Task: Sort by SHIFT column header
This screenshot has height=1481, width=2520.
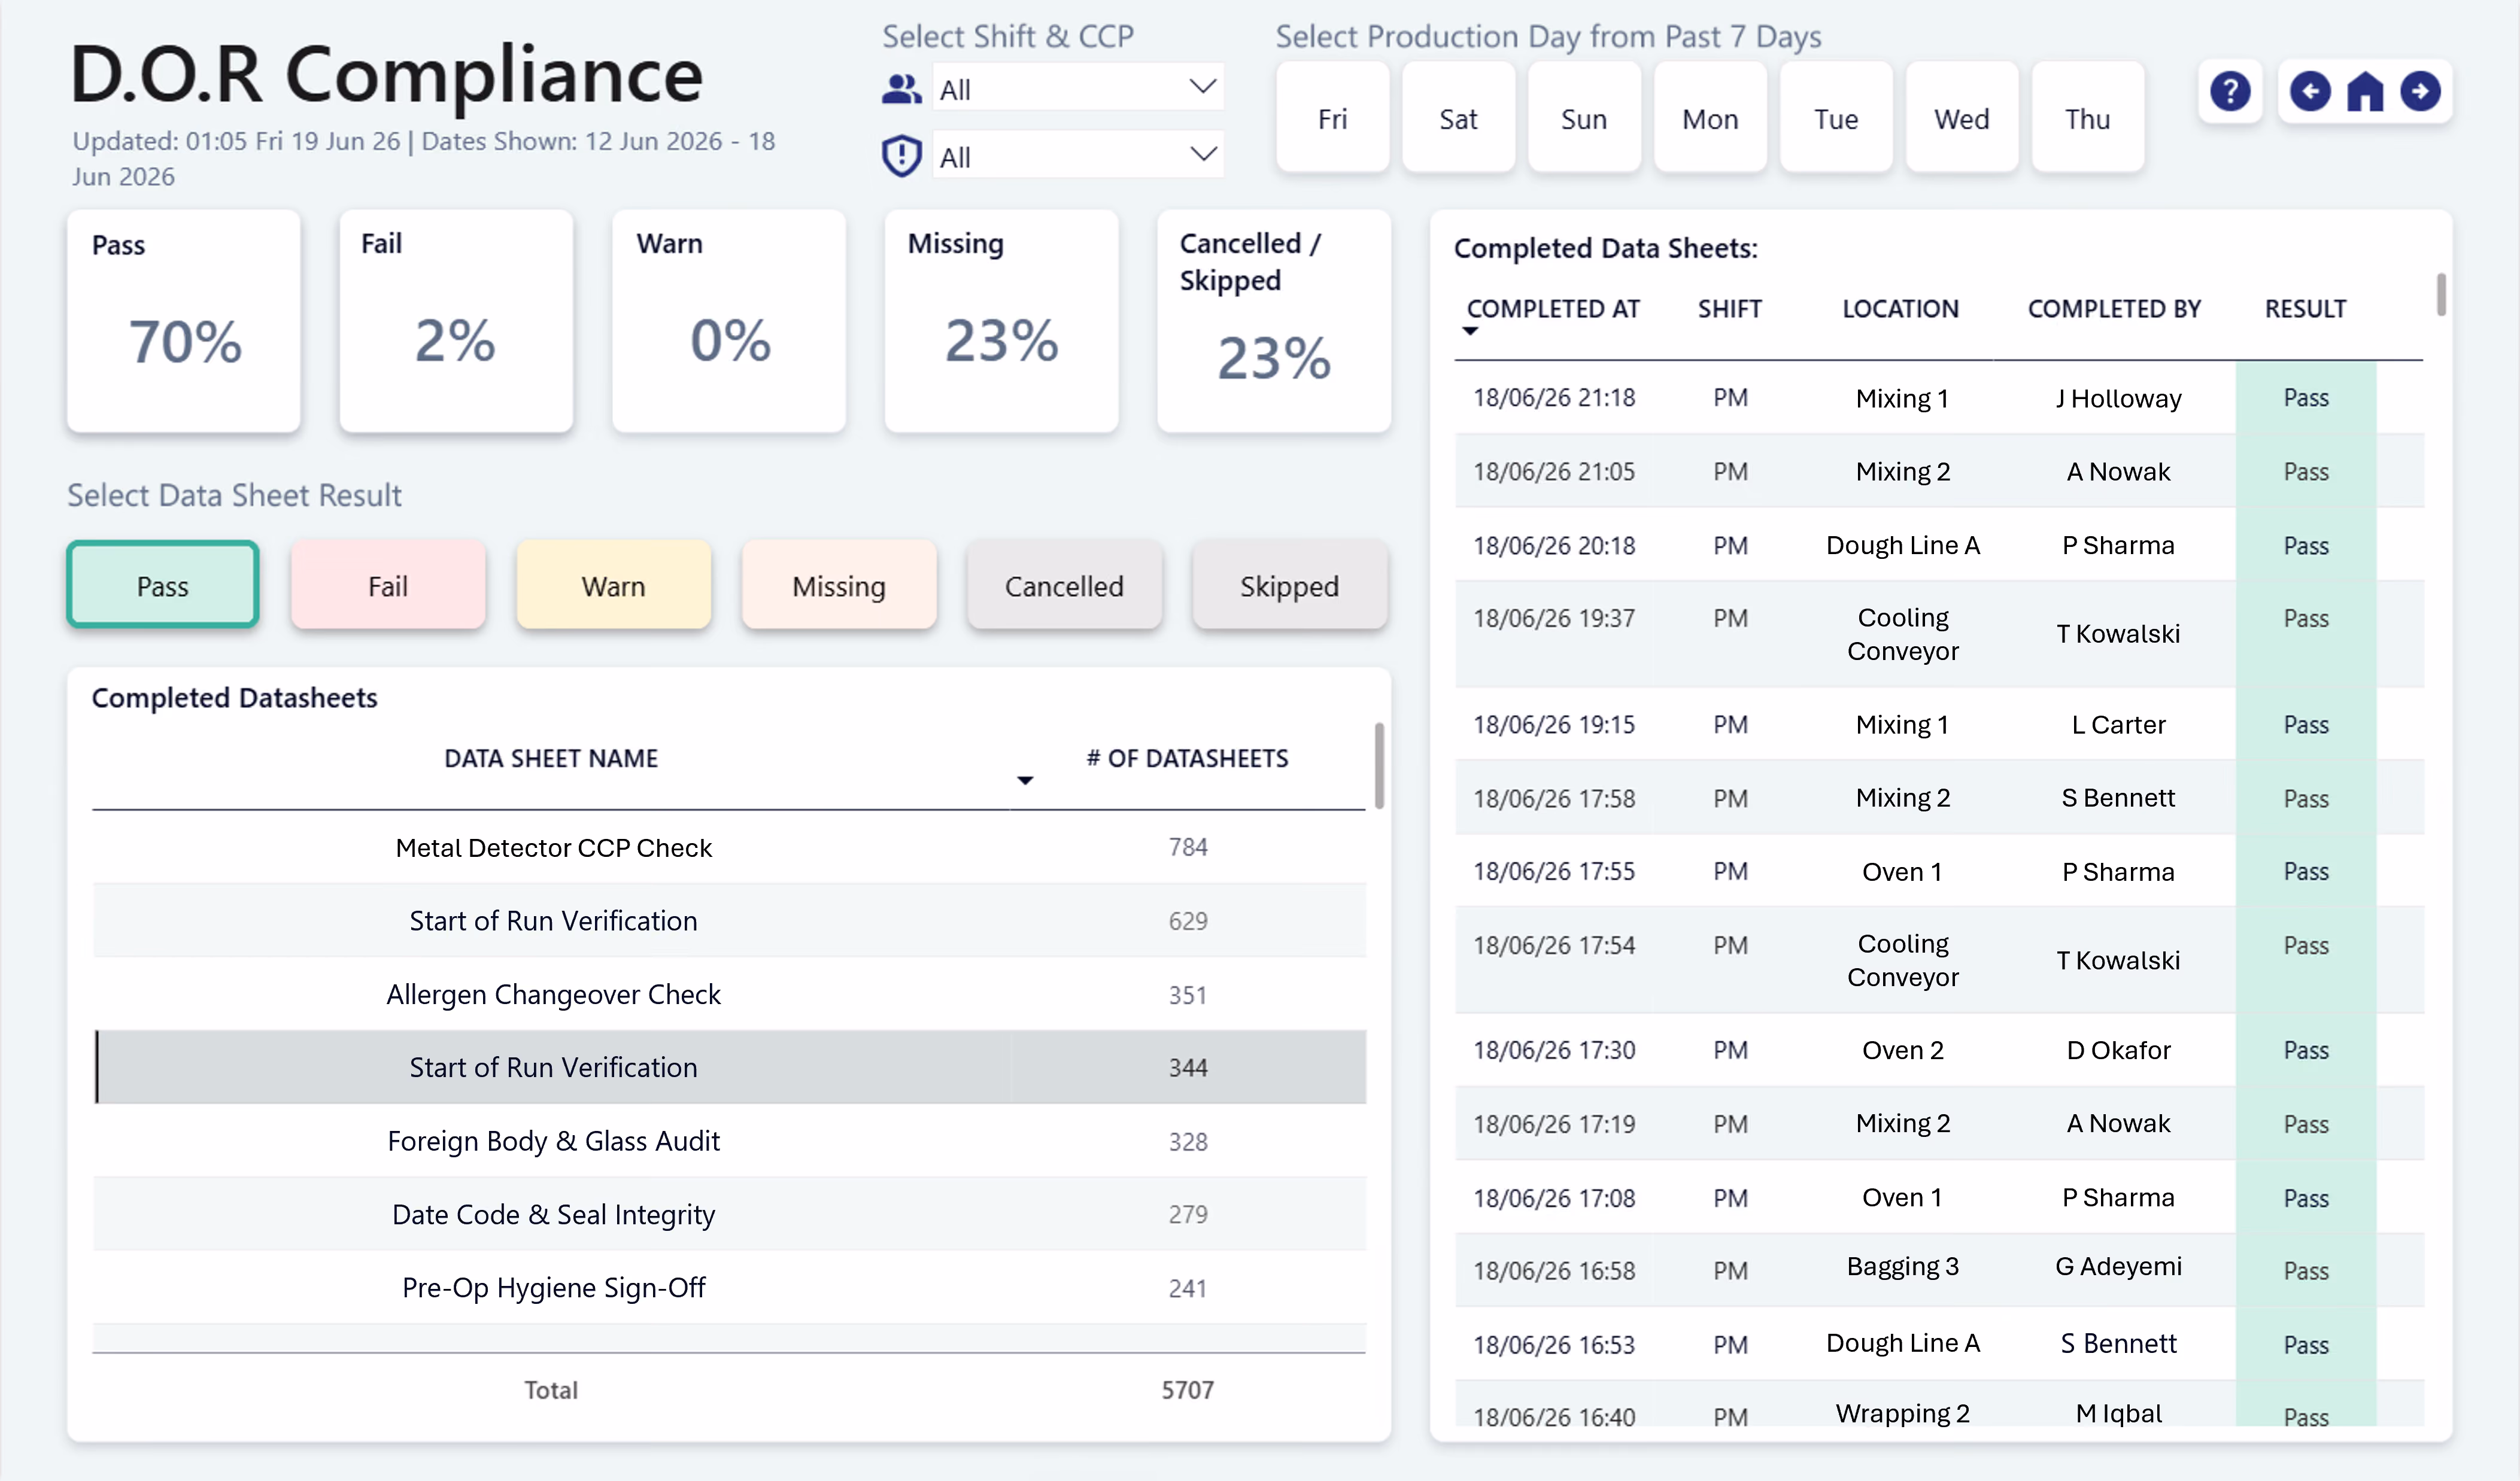Action: pyautogui.click(x=1729, y=309)
